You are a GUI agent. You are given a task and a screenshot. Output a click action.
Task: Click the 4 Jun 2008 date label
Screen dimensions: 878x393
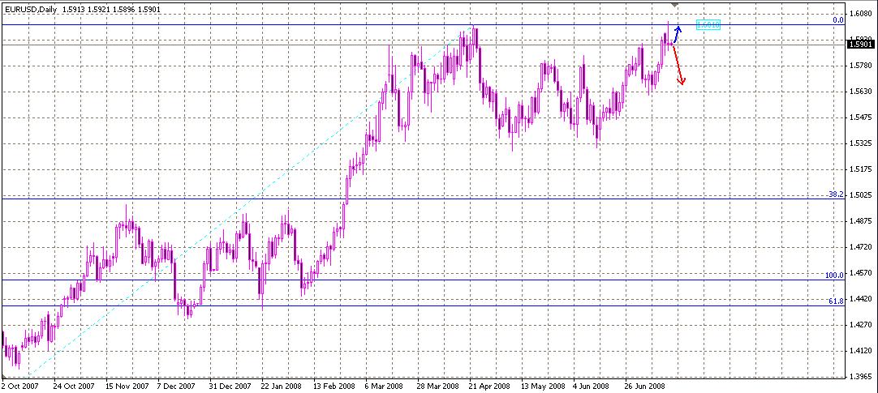click(591, 387)
